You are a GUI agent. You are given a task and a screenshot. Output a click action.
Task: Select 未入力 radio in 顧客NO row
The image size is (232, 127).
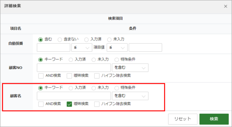[x=94, y=60]
